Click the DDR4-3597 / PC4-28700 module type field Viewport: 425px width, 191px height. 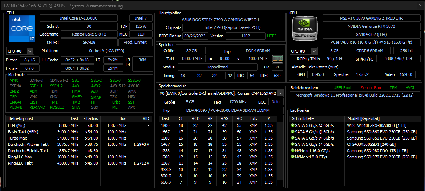[x=228, y=110]
